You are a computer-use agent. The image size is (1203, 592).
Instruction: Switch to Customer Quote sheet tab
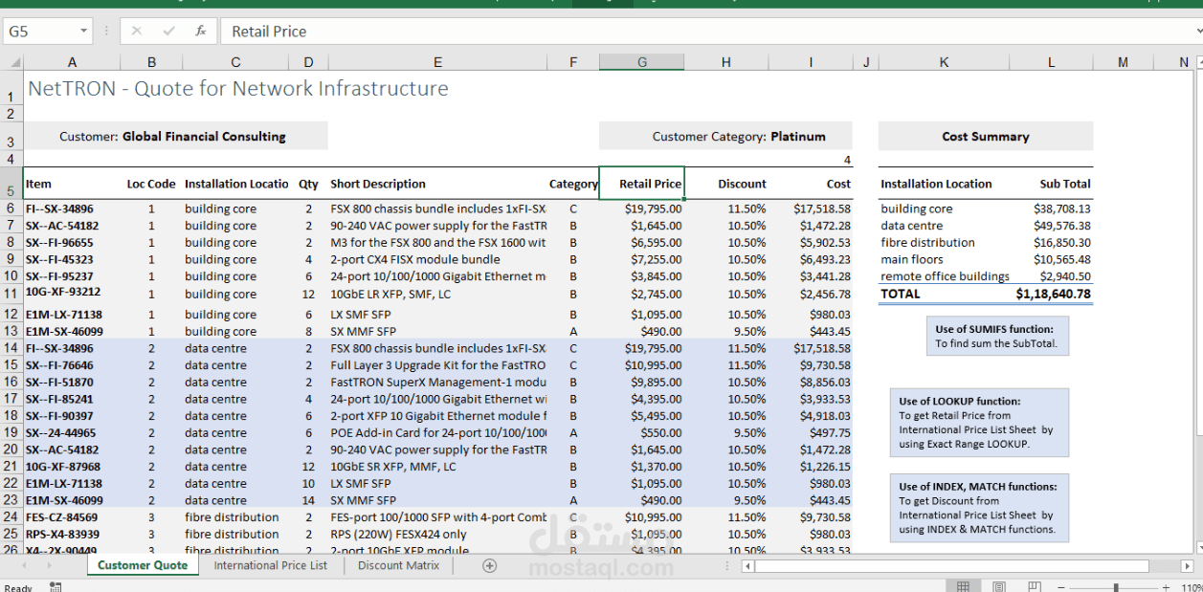[143, 565]
